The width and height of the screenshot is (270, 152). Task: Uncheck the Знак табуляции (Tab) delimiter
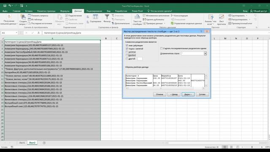(127, 46)
